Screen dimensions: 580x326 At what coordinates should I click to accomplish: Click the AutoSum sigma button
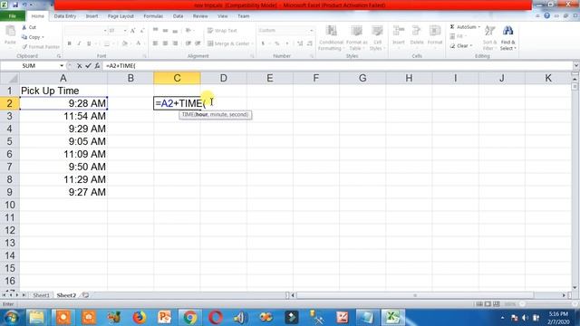point(452,27)
